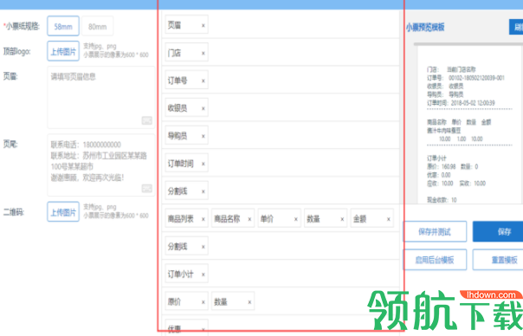The width and height of the screenshot is (523, 336).
Task: Remove the 商品名称 tag with its x
Action: [249, 219]
